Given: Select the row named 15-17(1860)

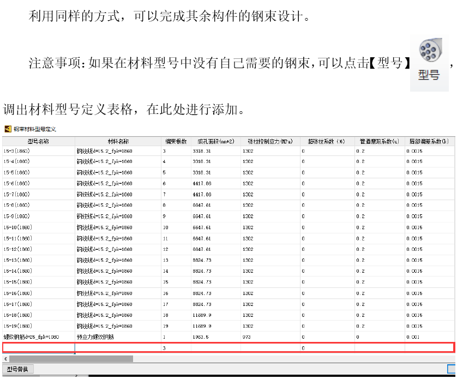Looking at the screenshot, I should tap(229, 304).
